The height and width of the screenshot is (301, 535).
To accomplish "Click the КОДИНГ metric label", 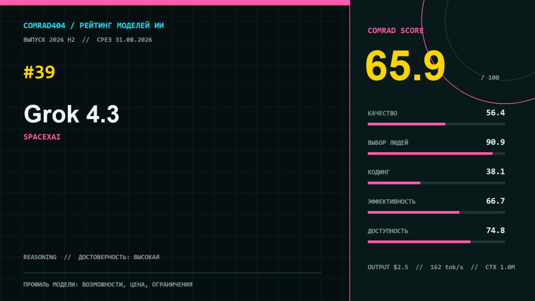I will pyautogui.click(x=378, y=172).
